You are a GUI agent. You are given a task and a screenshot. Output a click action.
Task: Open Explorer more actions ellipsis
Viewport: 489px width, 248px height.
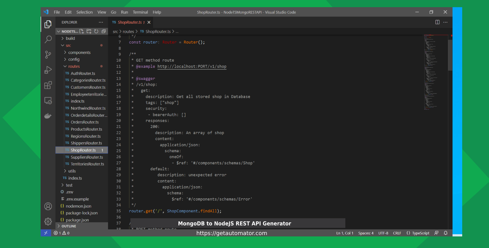[x=101, y=22]
